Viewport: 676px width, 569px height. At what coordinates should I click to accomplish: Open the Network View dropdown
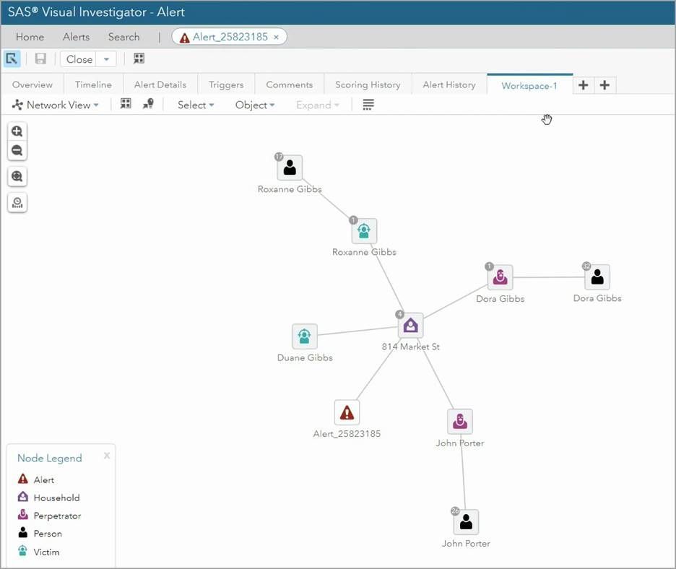pyautogui.click(x=55, y=105)
